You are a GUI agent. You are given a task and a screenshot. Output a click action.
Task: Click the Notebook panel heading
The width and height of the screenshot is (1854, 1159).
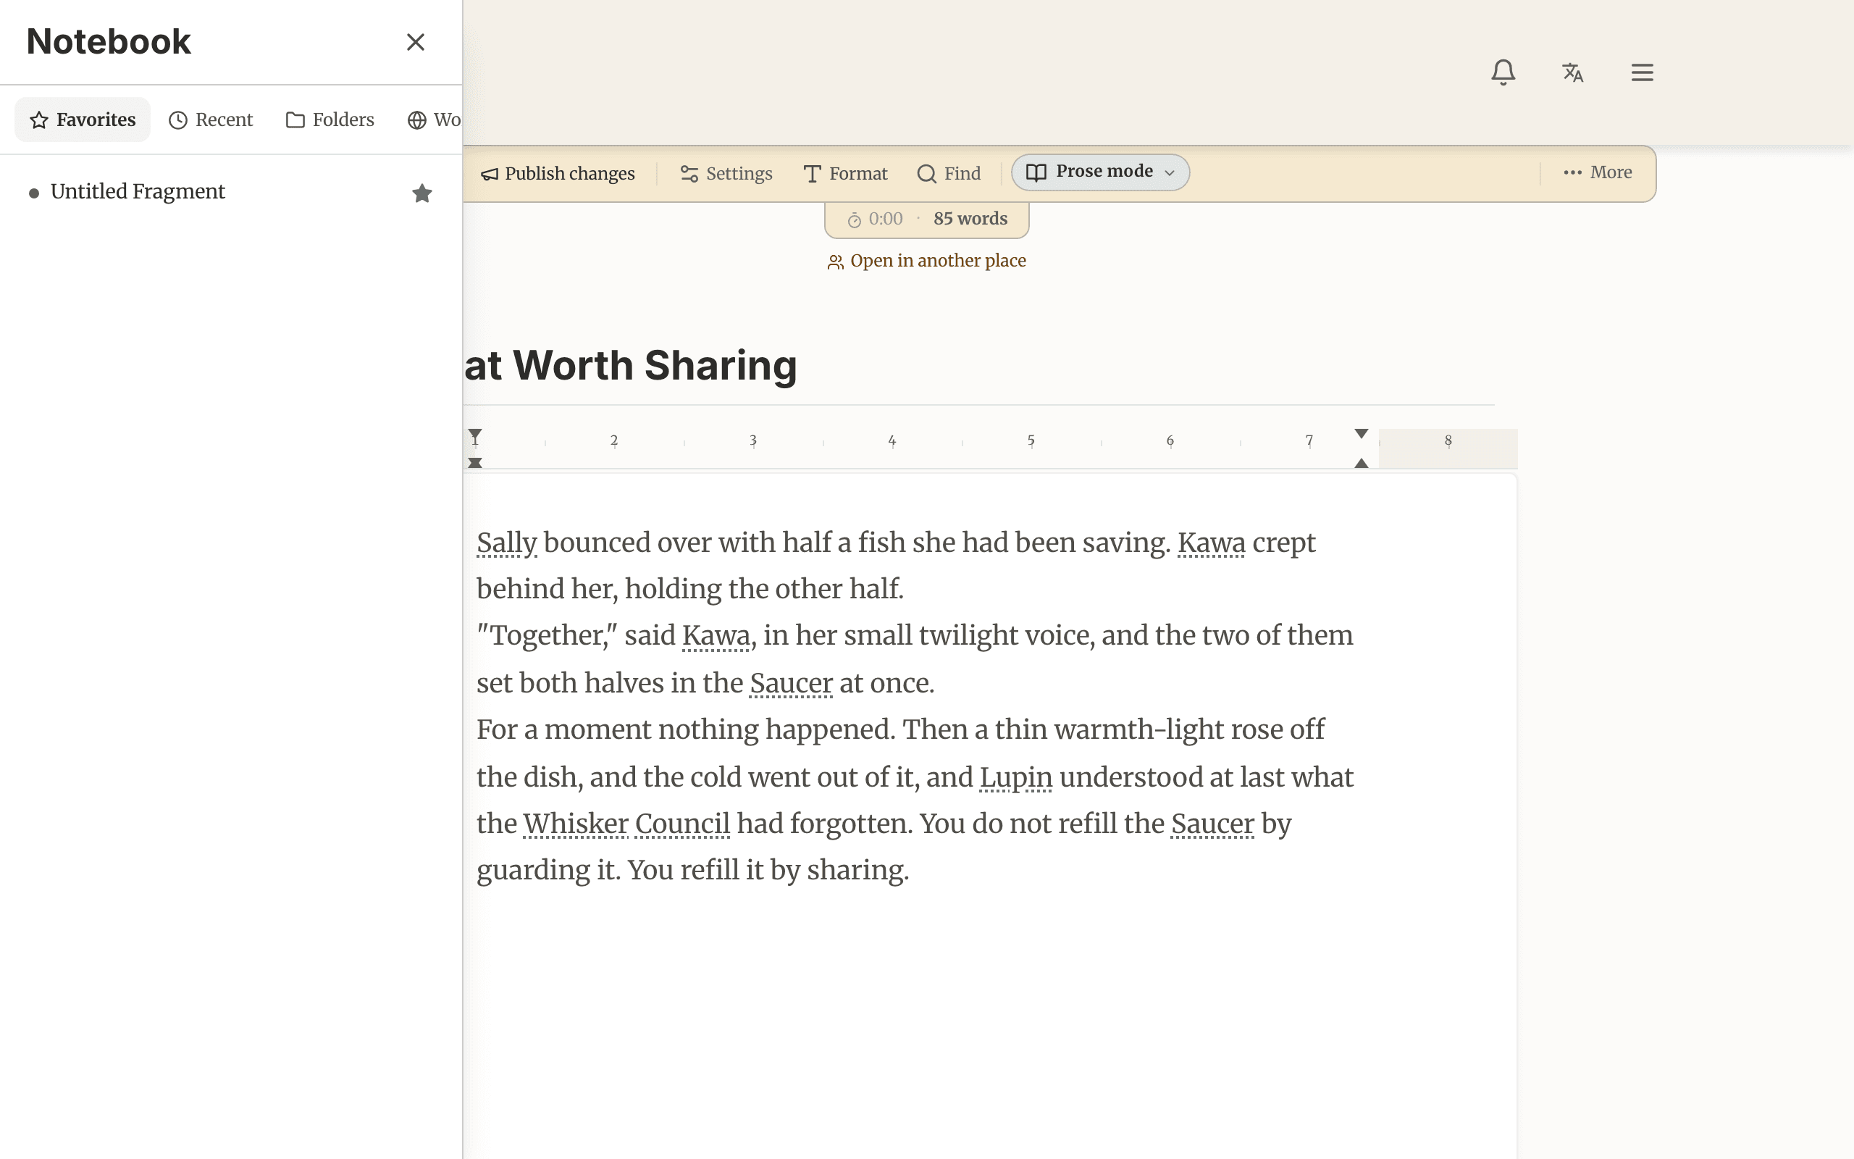point(108,41)
